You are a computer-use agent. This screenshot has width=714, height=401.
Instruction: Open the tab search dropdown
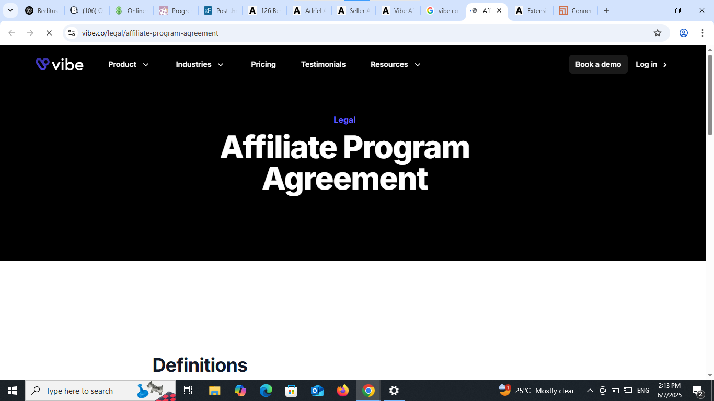[10, 10]
